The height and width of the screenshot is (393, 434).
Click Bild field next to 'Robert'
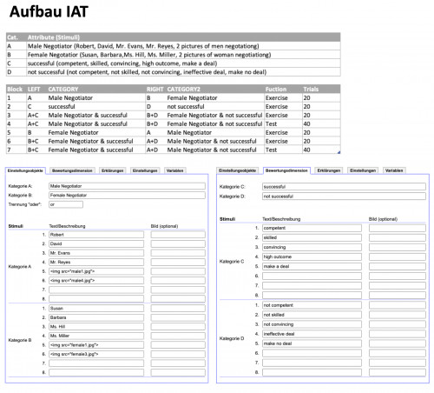178,235
